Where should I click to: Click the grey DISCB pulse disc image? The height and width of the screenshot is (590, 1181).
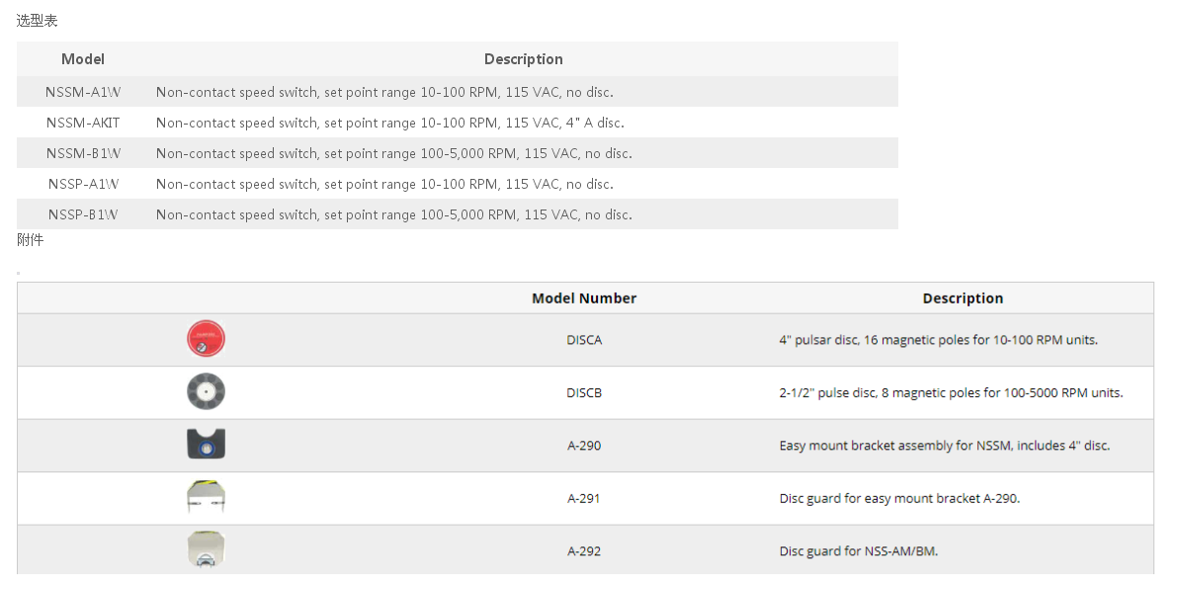pyautogui.click(x=206, y=391)
